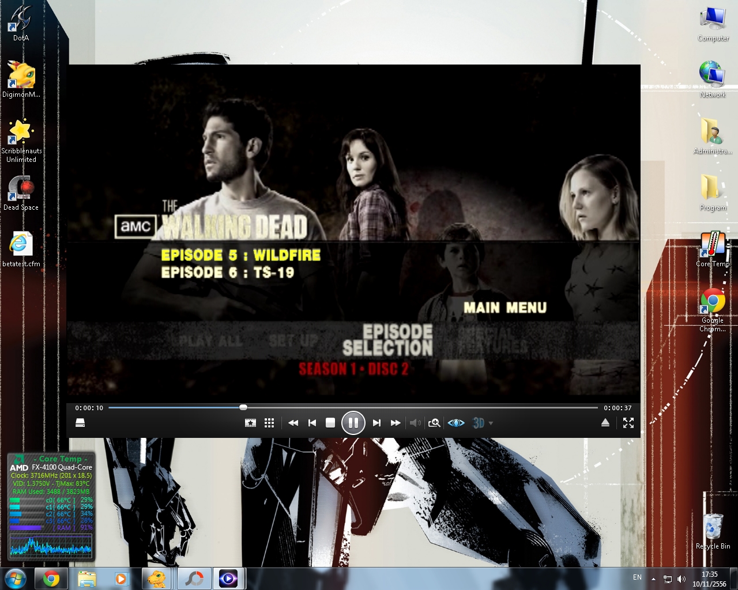This screenshot has height=590, width=738.
Task: Click the c2 core load showing 34%
Action: point(86,514)
